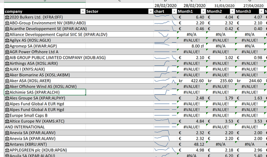Click the stock icon beside ABO-Group Environment NV

(x=7, y=23)
